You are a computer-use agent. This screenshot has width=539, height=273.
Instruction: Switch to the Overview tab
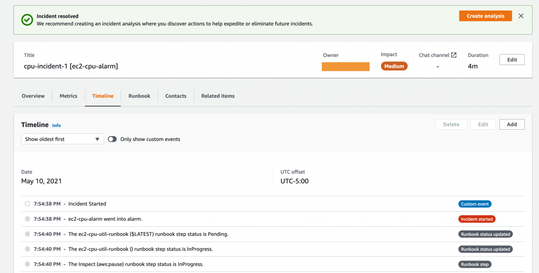click(33, 96)
